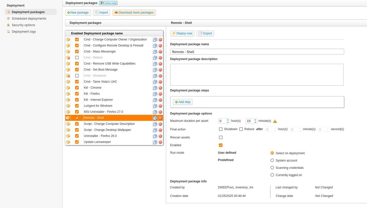Delete Cmd - Change Computer Owner package
The width and height of the screenshot is (367, 208).
(x=160, y=40)
